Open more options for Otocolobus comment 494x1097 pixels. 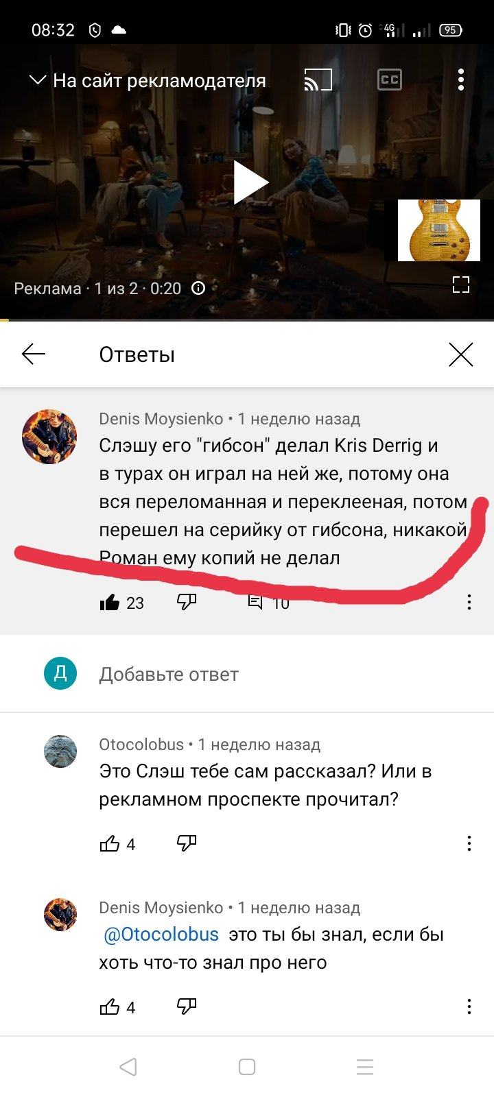coord(469,843)
